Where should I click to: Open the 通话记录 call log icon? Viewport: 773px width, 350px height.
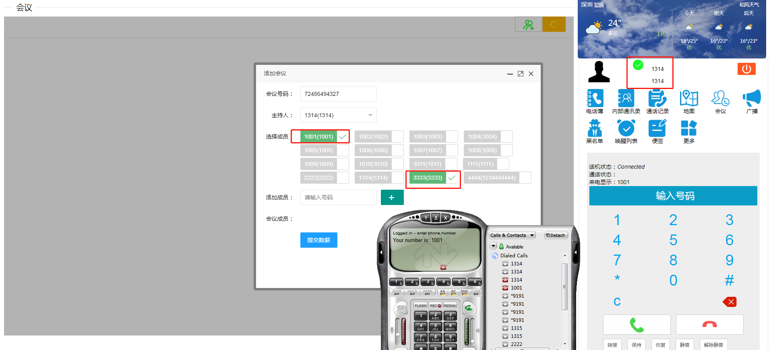coord(657,98)
